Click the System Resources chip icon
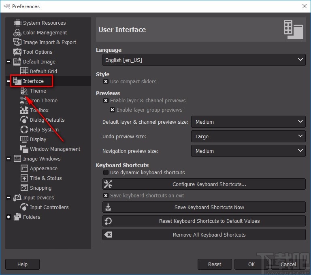 [17, 23]
